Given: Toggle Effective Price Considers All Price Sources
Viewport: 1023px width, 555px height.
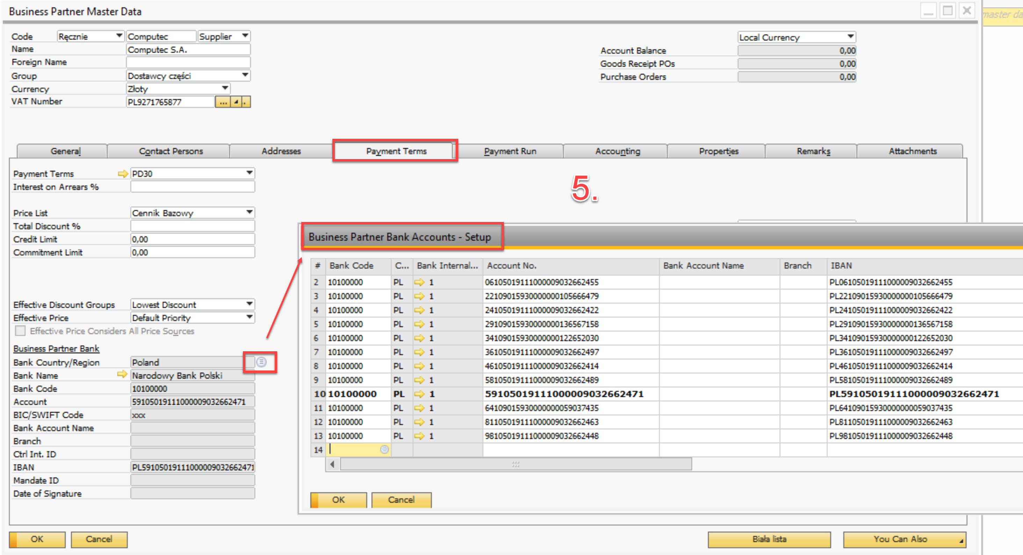Looking at the screenshot, I should [x=20, y=331].
